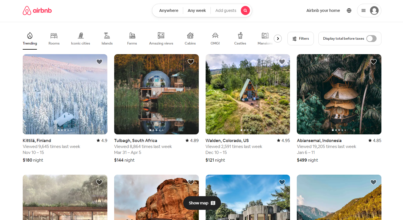The height and width of the screenshot is (220, 403).
Task: Click the Show map button
Action: click(202, 203)
